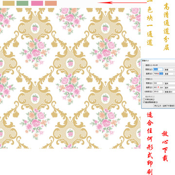Screen dimensions: 175x175
Task: Click the resolution field showing 304.8
Action: tap(158, 91)
